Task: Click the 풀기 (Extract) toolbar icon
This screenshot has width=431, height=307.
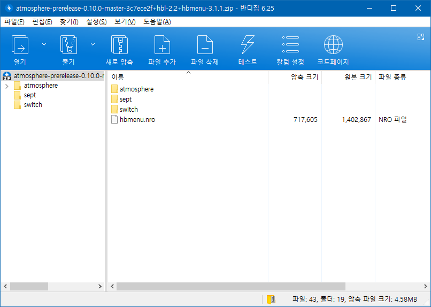Action: click(68, 44)
